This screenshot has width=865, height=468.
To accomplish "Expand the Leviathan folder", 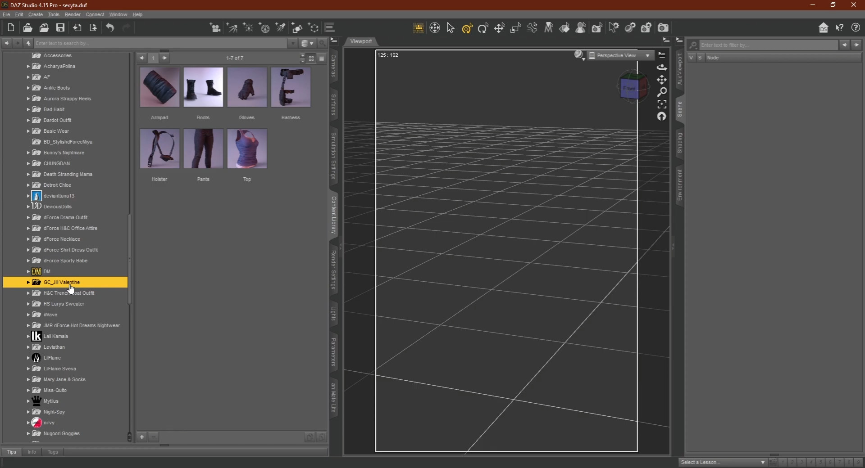I will [x=28, y=347].
